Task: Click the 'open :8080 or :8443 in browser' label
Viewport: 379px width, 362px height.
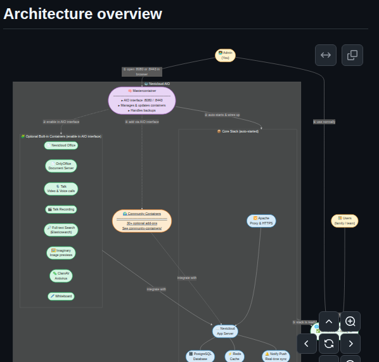Action: (142, 72)
